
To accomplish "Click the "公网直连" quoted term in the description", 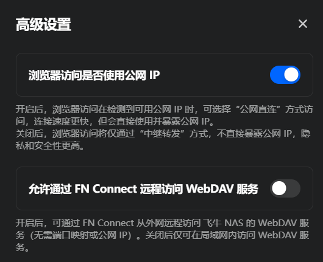I will point(258,109).
